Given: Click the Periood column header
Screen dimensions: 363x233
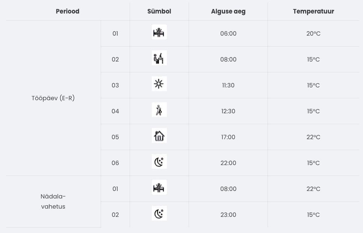Looking at the screenshot, I should pos(68,11).
